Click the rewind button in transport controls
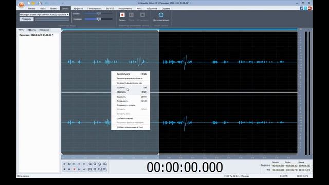Screen dimensions: 329x185 click(79, 164)
